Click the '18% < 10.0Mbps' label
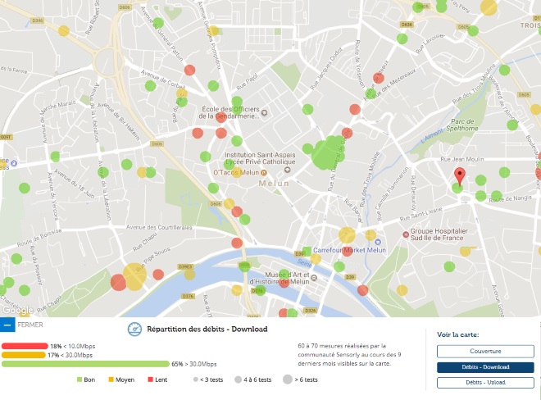The height and width of the screenshot is (400, 541). tap(72, 346)
